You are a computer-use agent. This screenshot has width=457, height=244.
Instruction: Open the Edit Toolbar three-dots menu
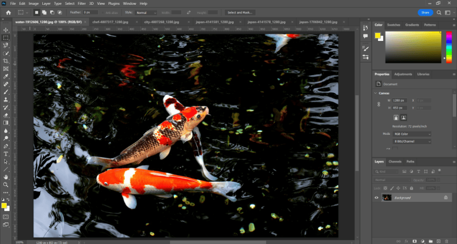click(6, 193)
